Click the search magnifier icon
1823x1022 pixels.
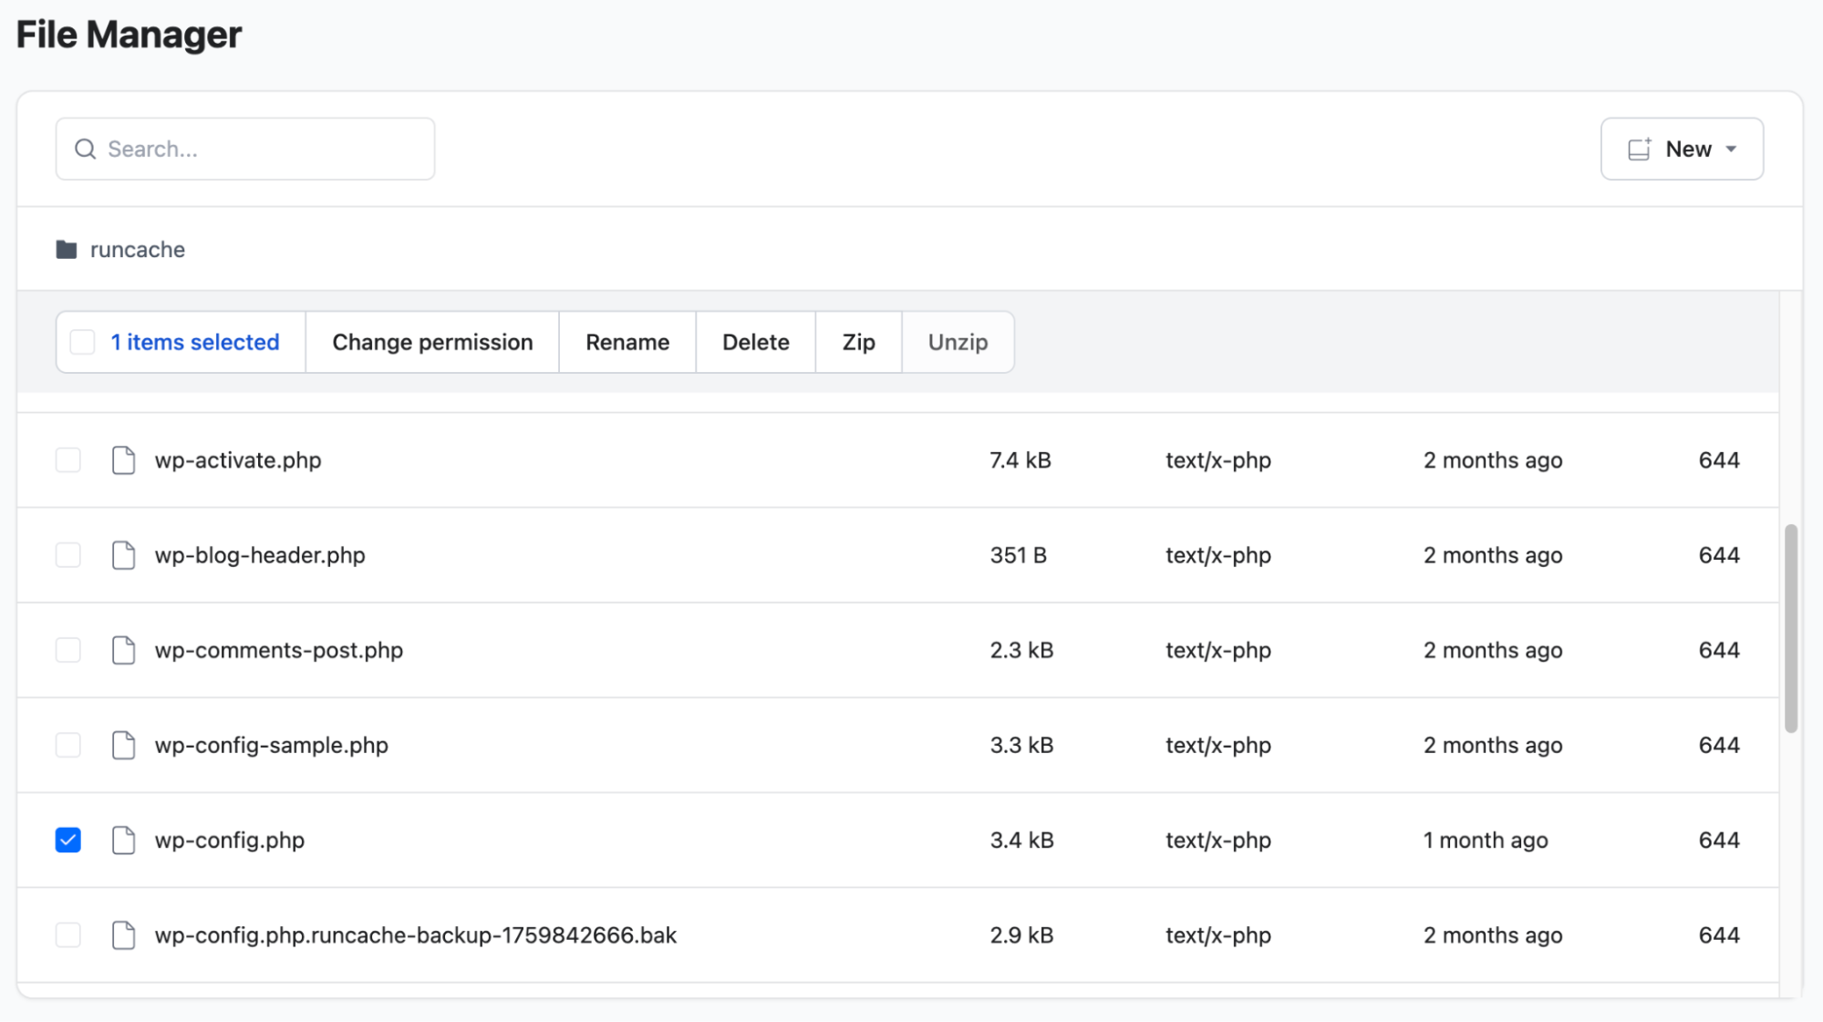pyautogui.click(x=85, y=149)
